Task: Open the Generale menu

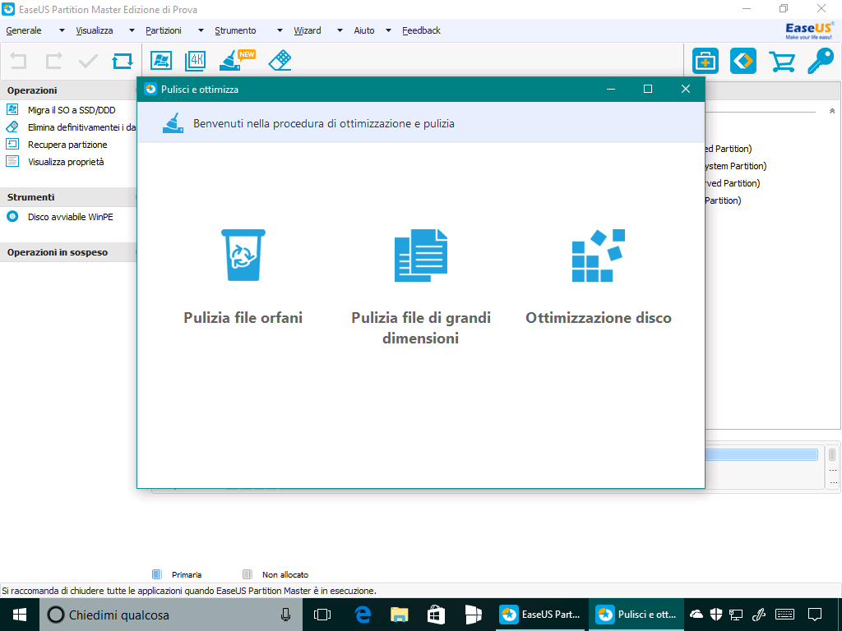Action: tap(24, 30)
